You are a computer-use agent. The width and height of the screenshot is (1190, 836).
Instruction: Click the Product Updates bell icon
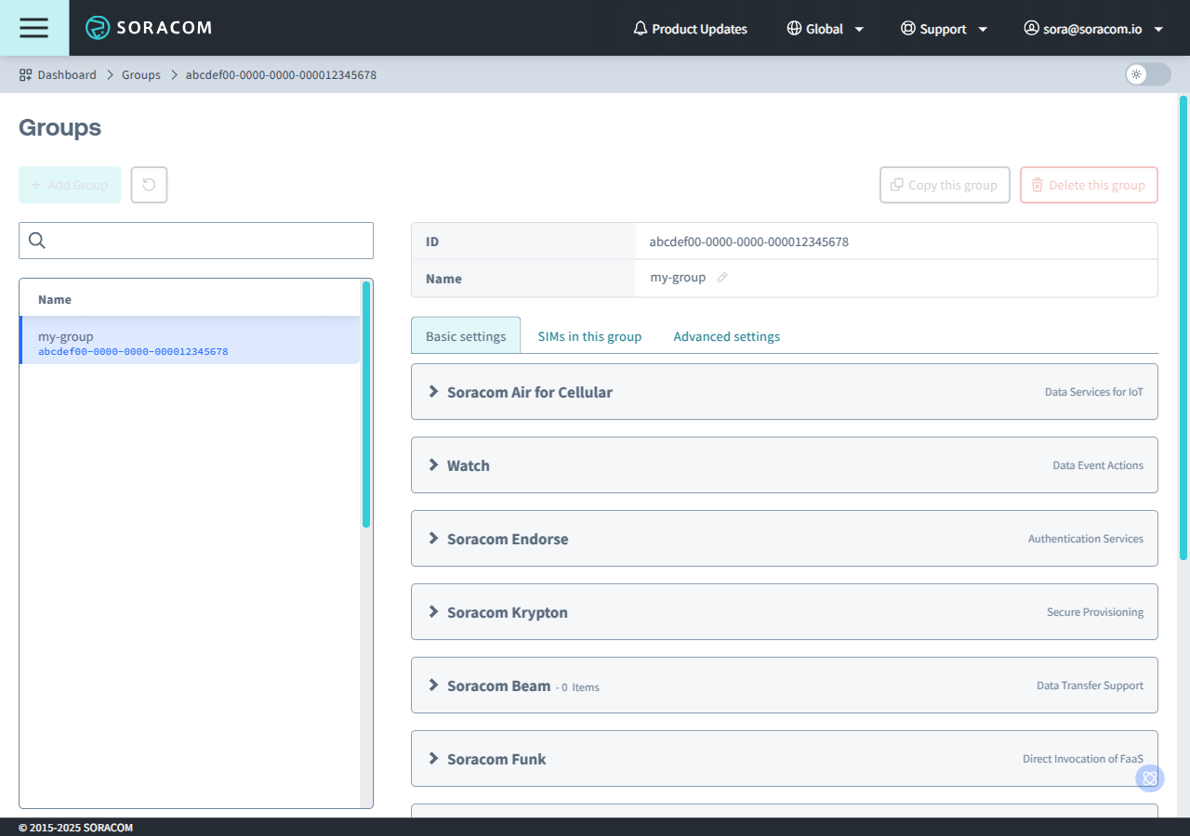click(640, 29)
